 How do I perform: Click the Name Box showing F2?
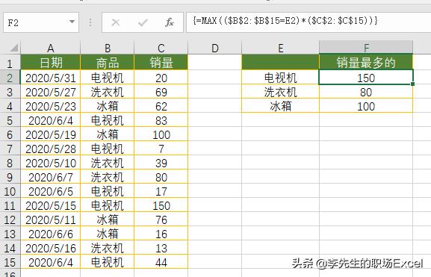tap(41, 22)
